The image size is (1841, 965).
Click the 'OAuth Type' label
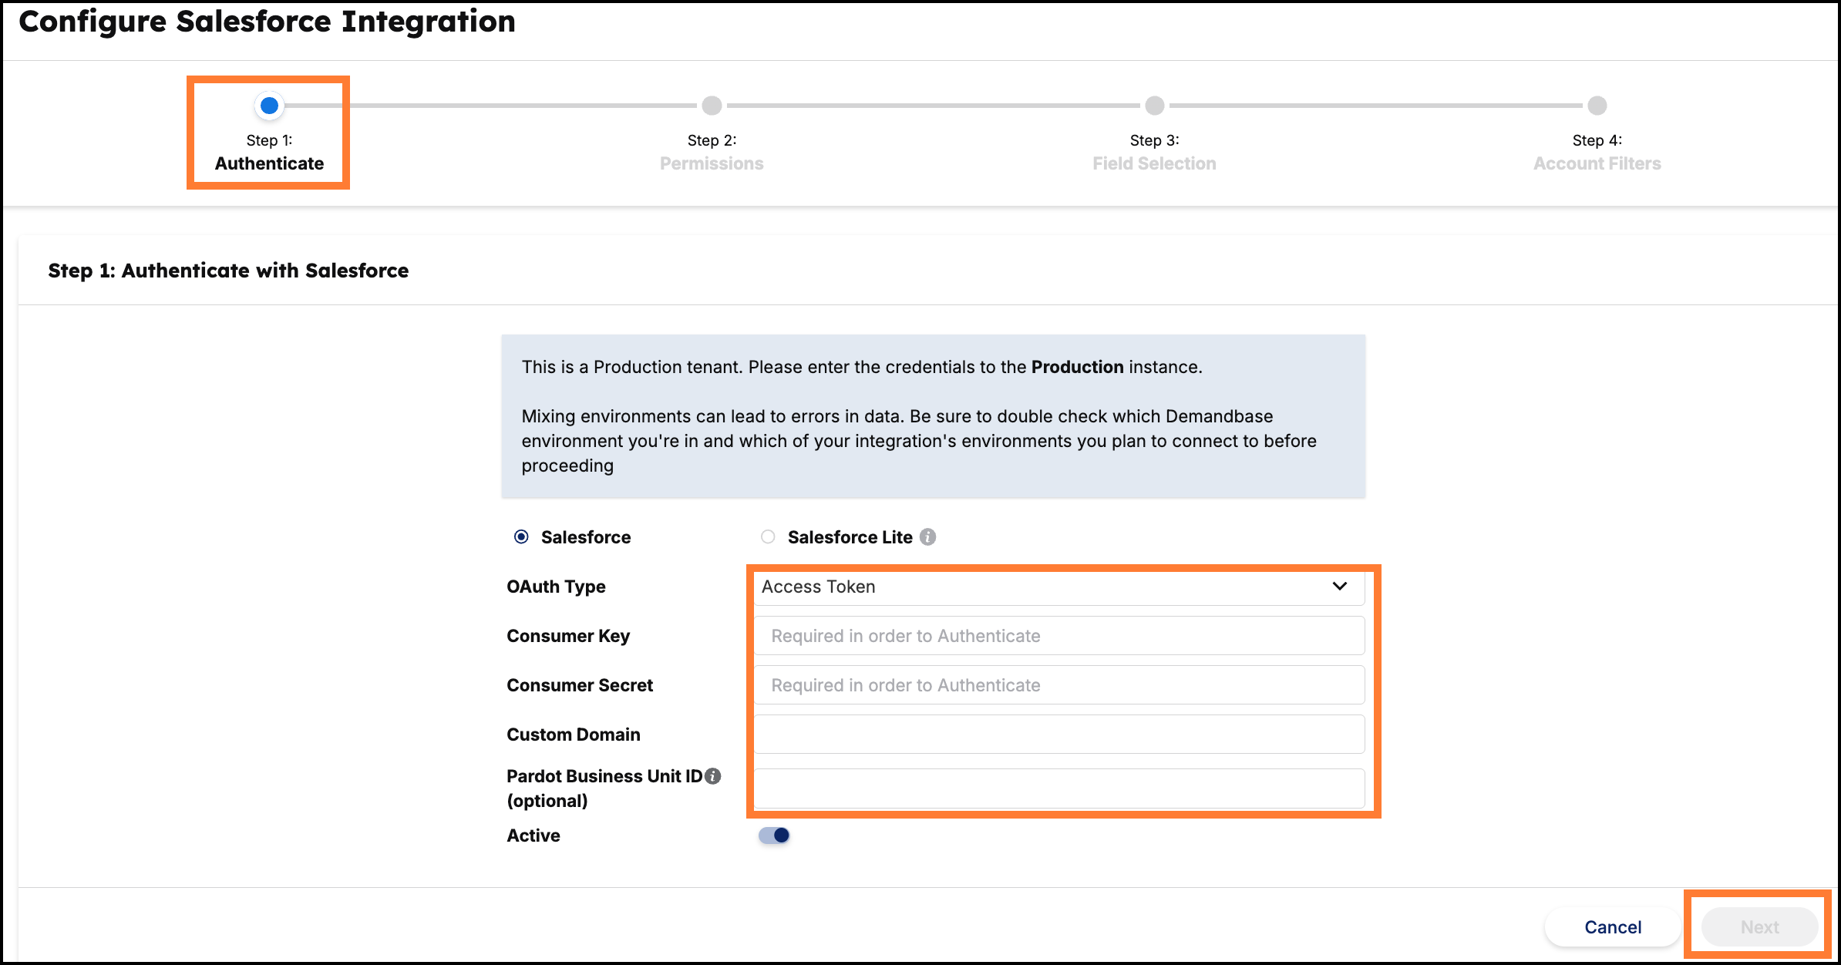point(556,587)
